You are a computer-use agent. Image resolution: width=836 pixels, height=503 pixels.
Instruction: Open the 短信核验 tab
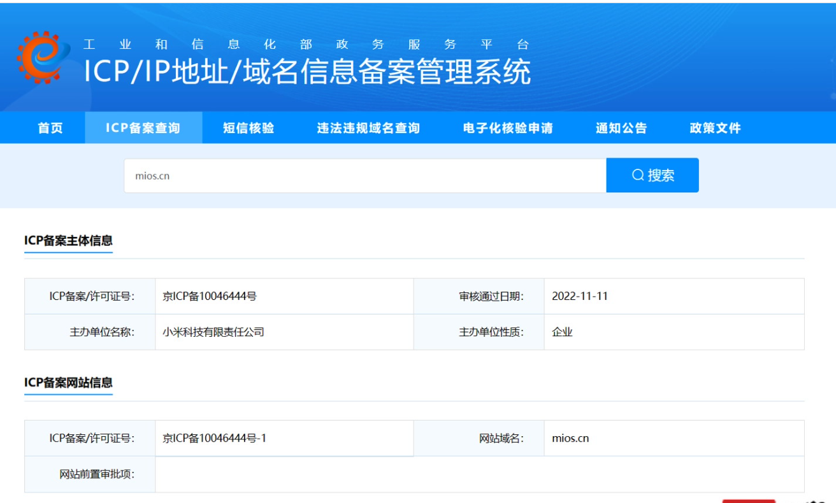tap(249, 128)
